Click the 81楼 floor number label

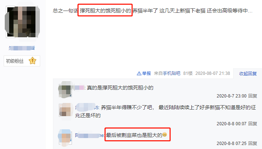(188, 73)
